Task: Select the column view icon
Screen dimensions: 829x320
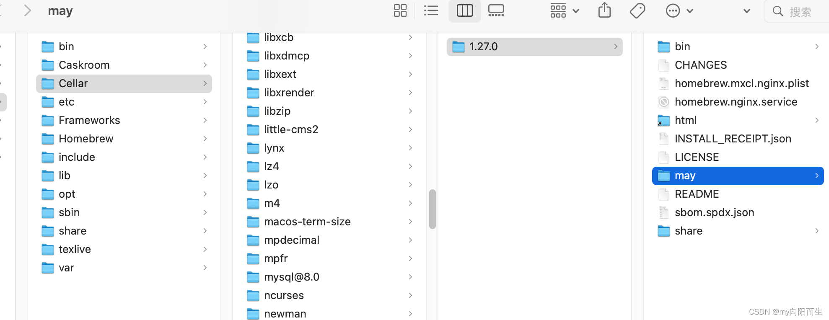Action: (x=464, y=11)
